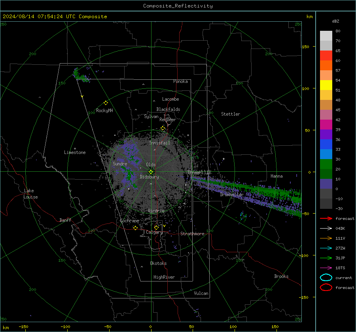Click the Blackfalds town label

click(x=168, y=109)
